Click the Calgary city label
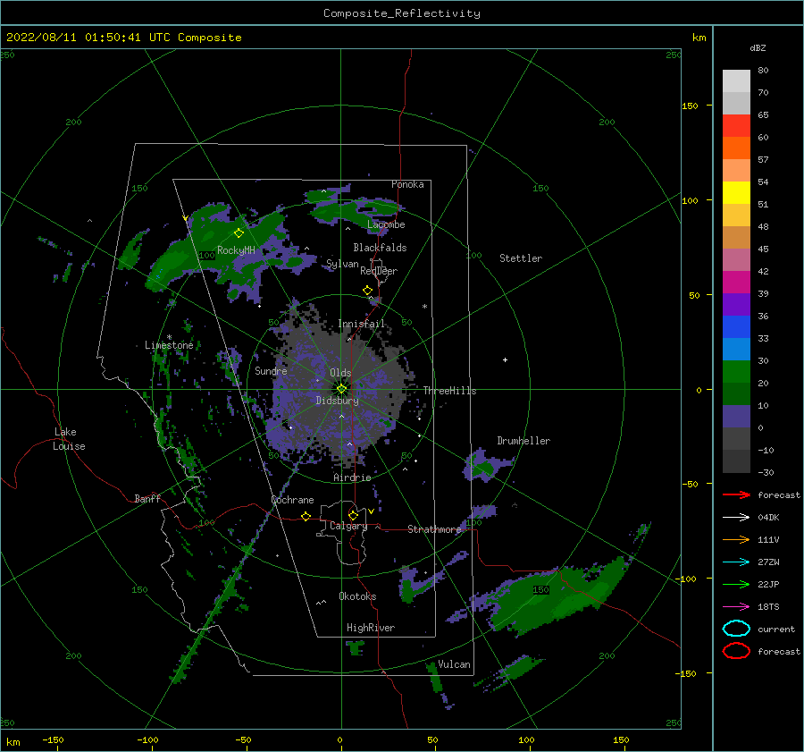 tap(348, 526)
